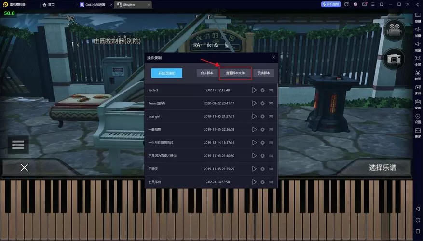The image size is (423, 241).
Task: Click the window pop-out icon in title bar
Action: 382,4
